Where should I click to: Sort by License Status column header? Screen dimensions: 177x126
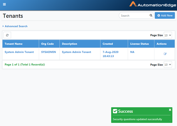tap(139, 44)
